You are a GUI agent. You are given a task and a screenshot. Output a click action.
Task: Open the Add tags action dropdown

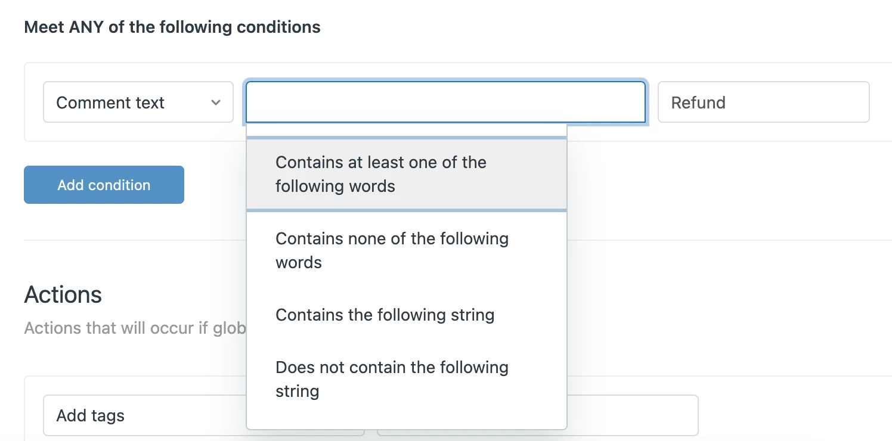point(143,415)
